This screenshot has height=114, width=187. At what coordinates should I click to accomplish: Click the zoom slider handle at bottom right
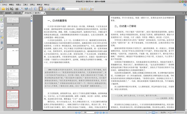pos(175,112)
